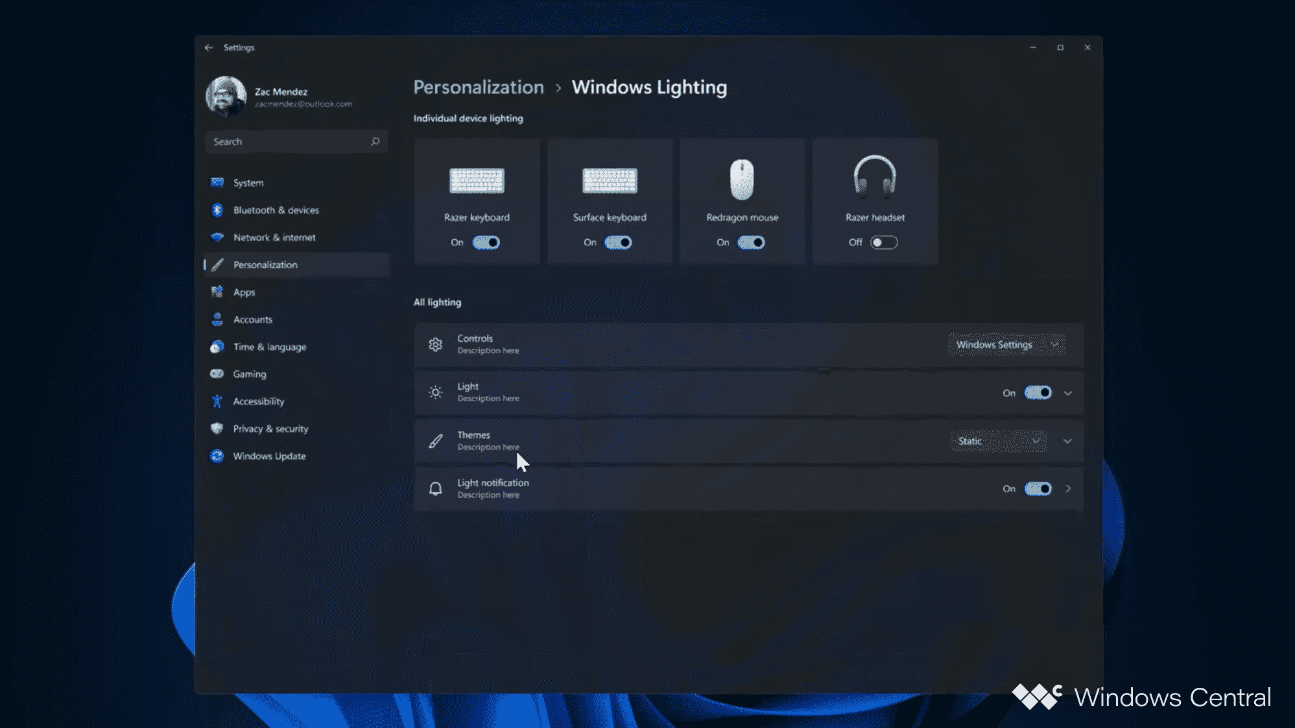Disable Redragon mouse lighting toggle
Viewport: 1295px width, 728px height.
pos(751,242)
